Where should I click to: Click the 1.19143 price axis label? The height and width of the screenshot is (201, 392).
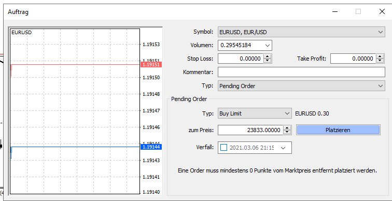(x=151, y=160)
